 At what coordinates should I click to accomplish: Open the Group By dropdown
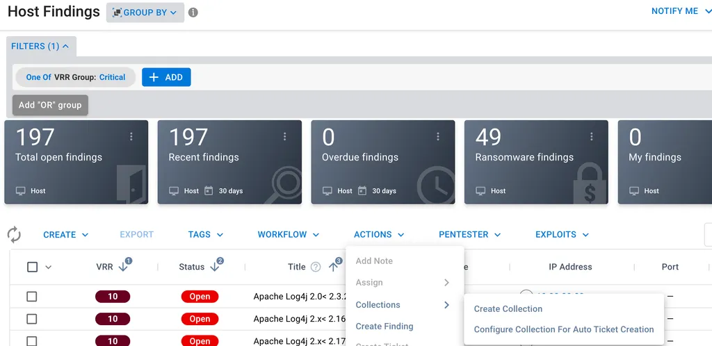tap(145, 13)
